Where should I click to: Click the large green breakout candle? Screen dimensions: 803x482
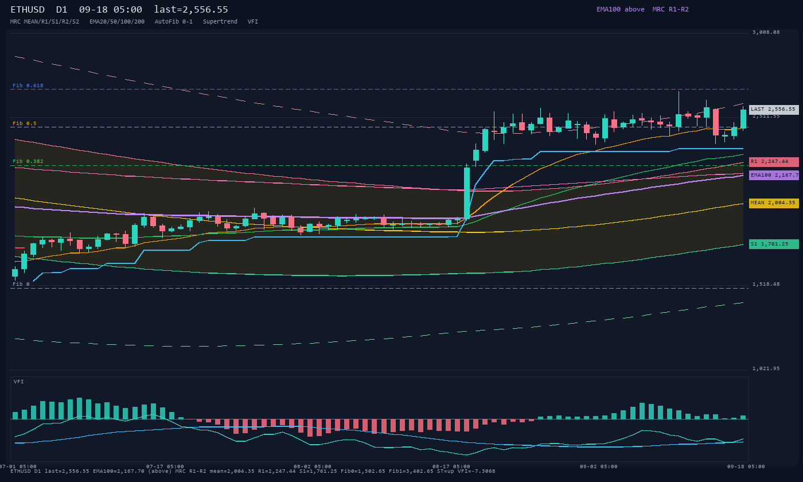(x=467, y=193)
